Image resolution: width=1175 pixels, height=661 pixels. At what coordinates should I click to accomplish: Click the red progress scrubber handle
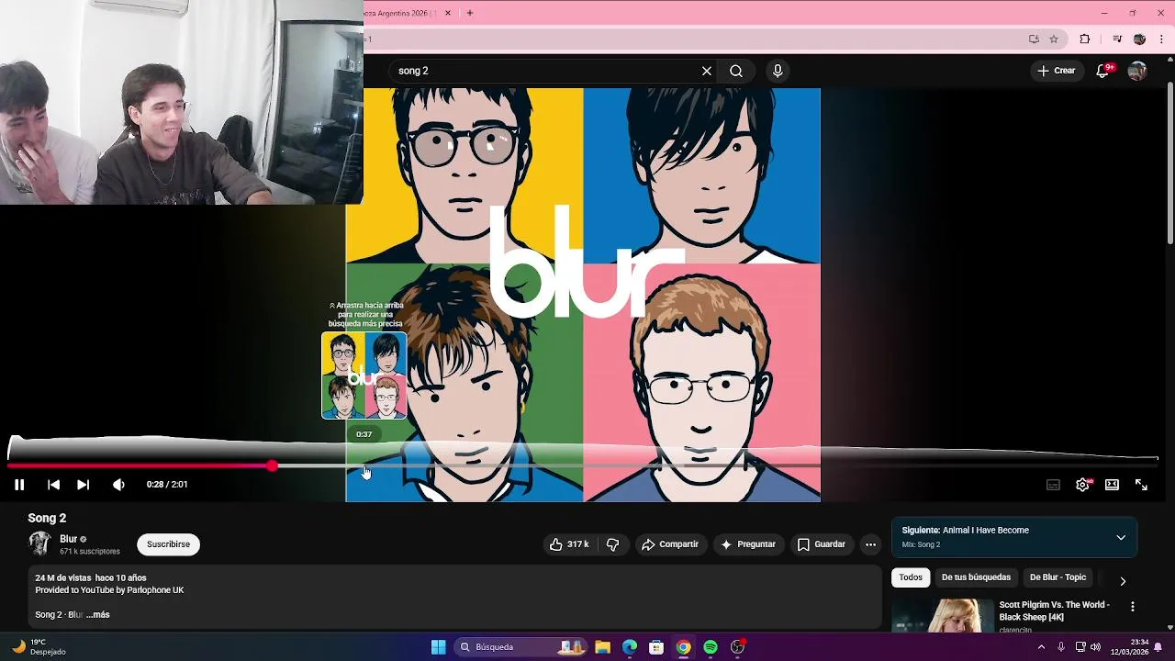click(x=272, y=466)
